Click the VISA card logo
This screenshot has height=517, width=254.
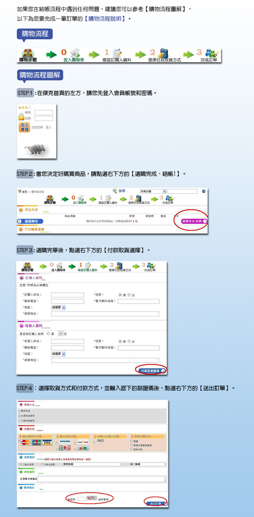[47, 442]
